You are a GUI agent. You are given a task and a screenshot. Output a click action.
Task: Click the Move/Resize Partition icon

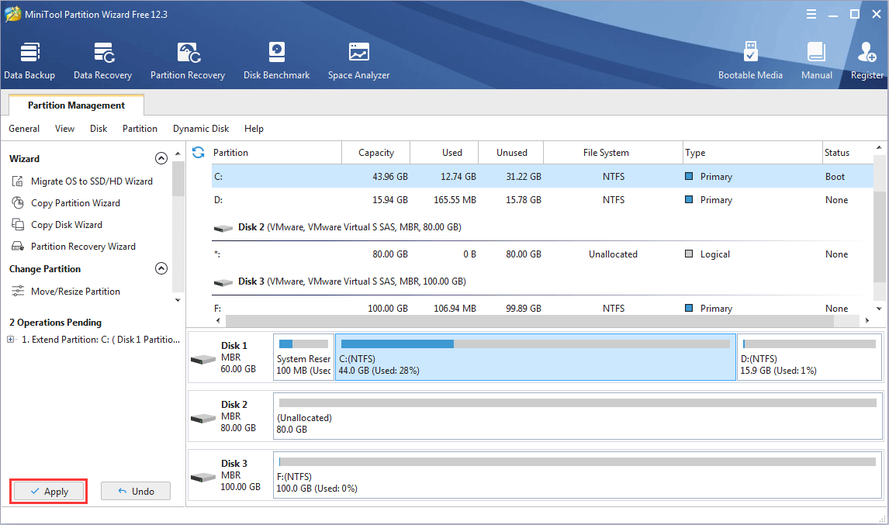(x=18, y=292)
